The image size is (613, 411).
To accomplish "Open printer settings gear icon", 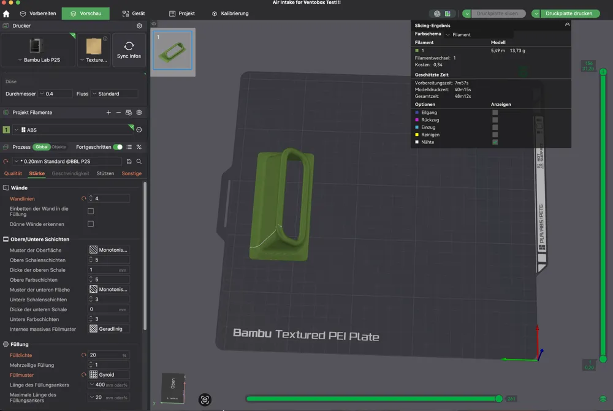I will (139, 26).
